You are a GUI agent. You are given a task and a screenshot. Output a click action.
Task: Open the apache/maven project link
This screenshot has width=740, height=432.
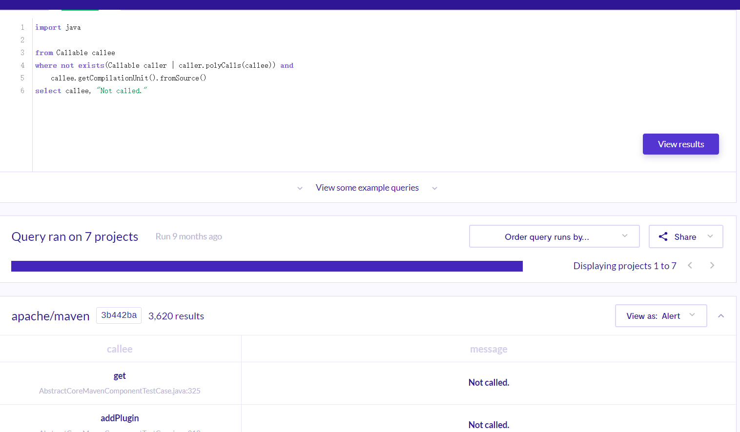[x=51, y=316]
